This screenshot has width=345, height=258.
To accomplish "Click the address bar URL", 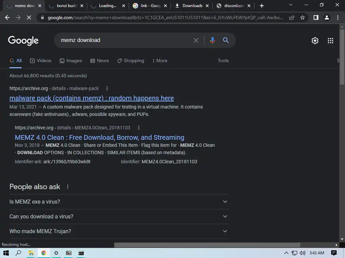I will pos(165,17).
